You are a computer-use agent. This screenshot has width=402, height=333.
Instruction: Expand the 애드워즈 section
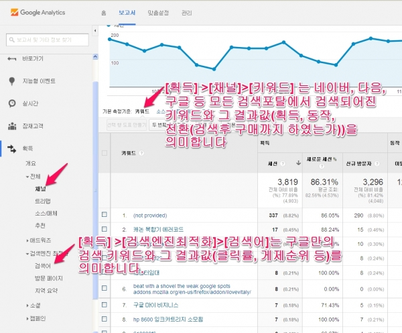pos(27,238)
